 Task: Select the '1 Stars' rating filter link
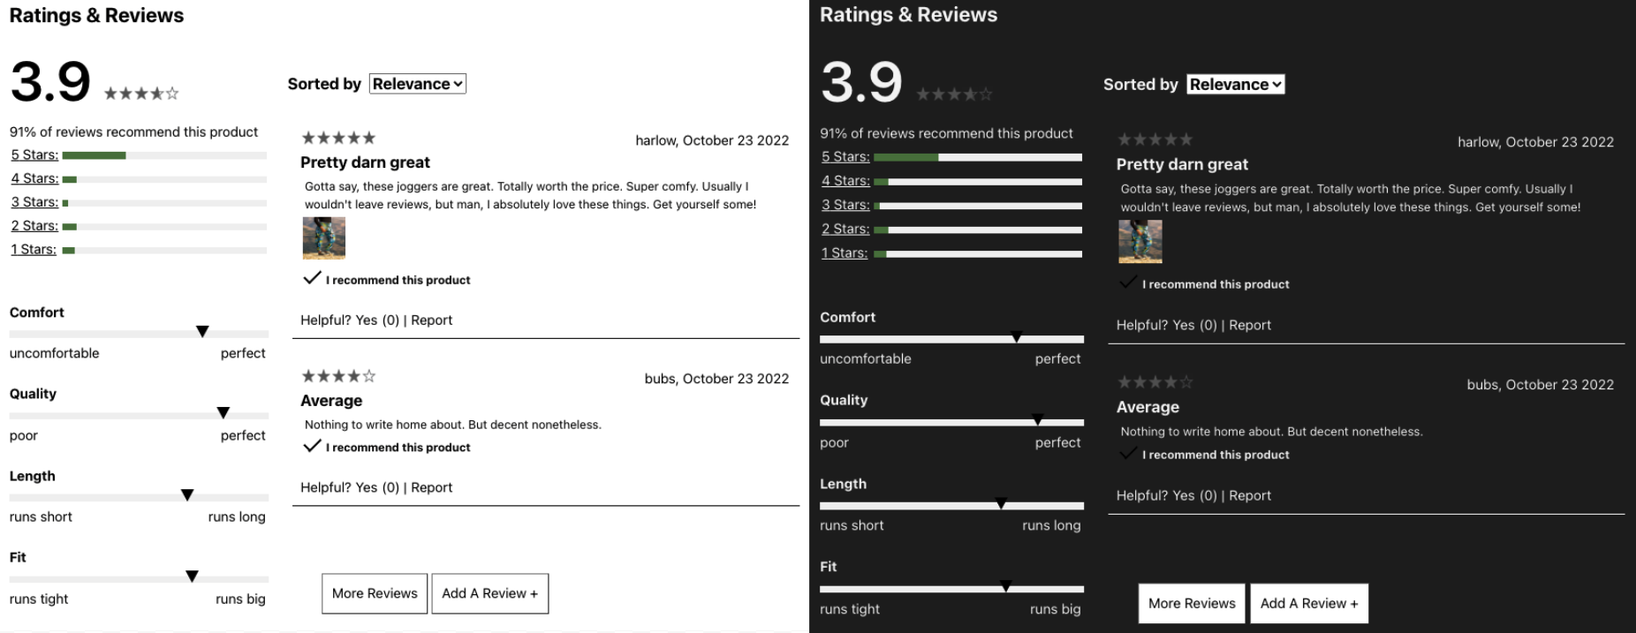coord(33,249)
